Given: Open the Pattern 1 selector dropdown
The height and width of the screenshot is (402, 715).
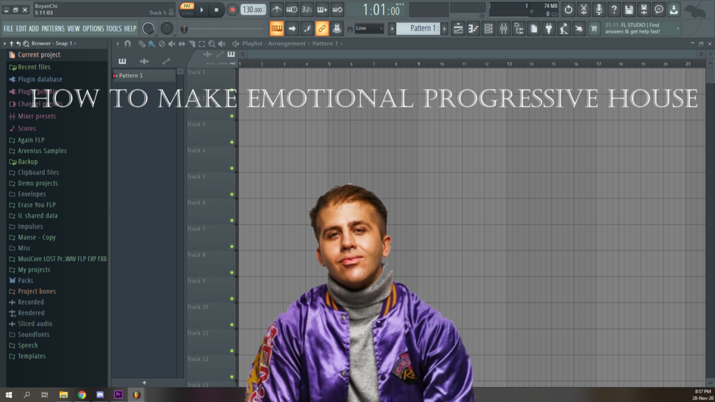Looking at the screenshot, I should [x=418, y=28].
